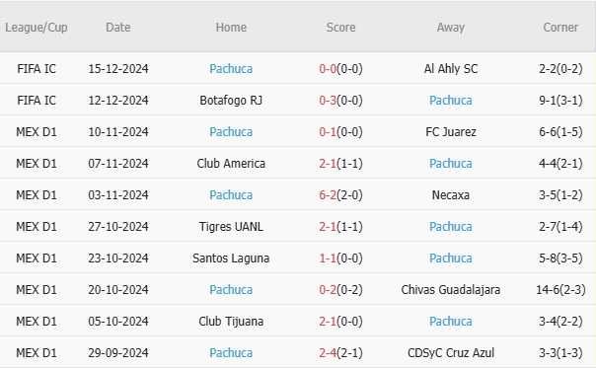Click the 0-0 score against Al Ahly SC

tap(328, 69)
